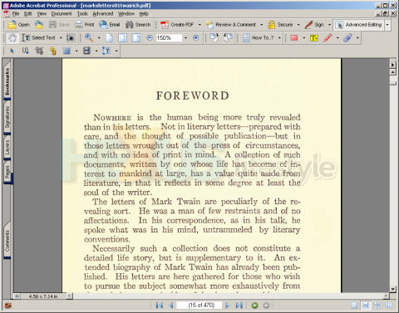Open the View menu
The image size is (399, 313).
pyautogui.click(x=42, y=13)
